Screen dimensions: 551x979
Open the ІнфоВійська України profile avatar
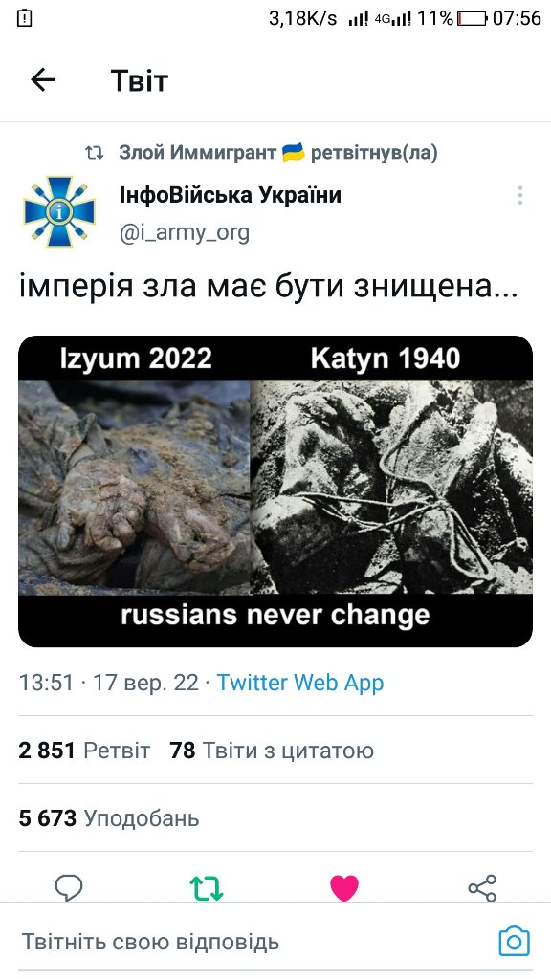point(59,212)
